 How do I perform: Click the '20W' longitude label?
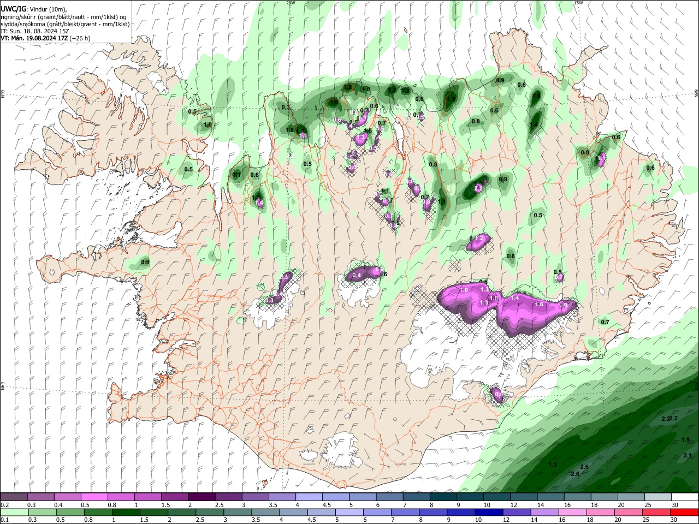pos(291,3)
